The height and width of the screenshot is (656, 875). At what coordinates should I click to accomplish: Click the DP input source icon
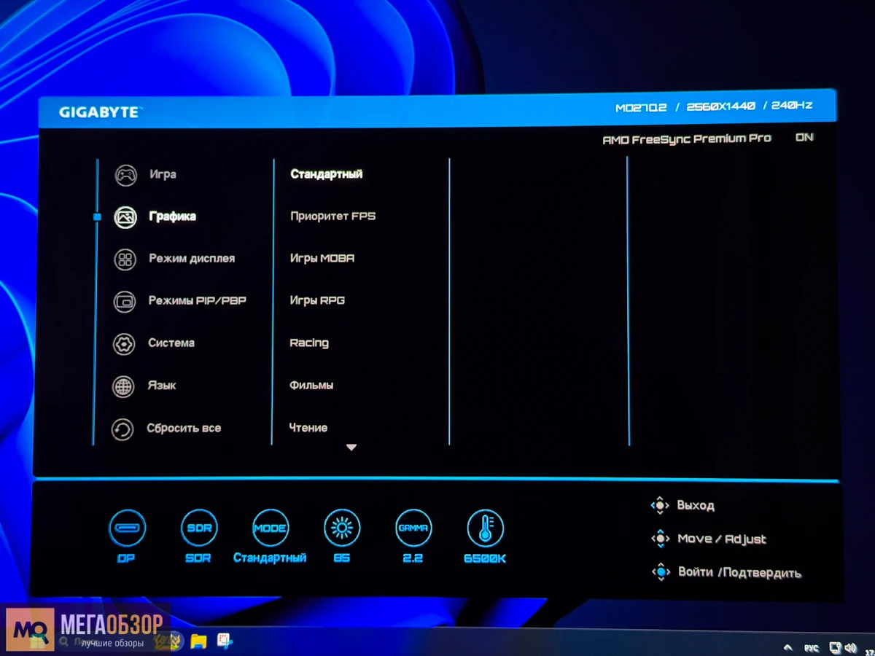tap(127, 528)
